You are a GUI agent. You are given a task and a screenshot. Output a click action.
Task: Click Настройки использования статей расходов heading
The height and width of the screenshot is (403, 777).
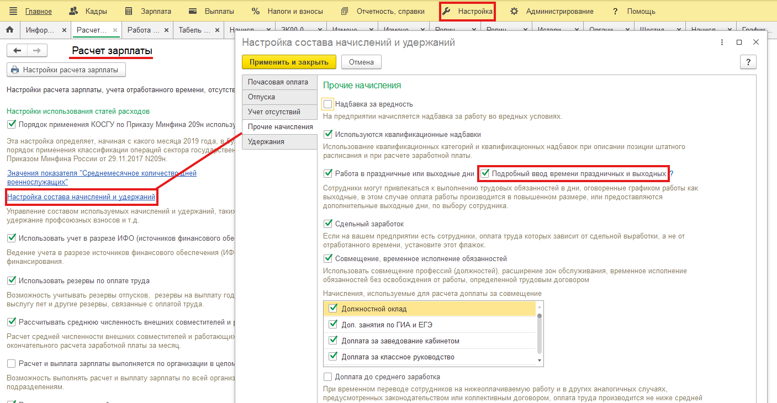(x=78, y=112)
